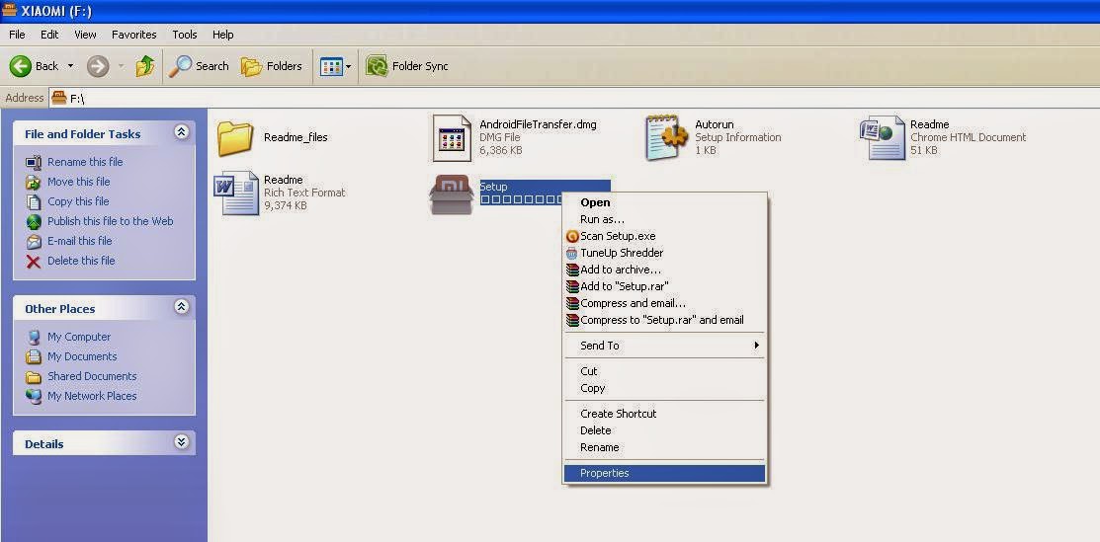Collapse the Other Places panel

click(181, 307)
